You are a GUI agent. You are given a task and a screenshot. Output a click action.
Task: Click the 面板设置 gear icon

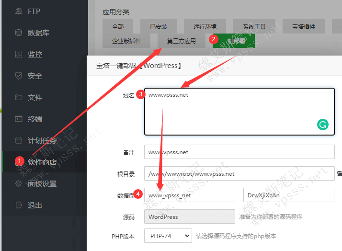click(x=19, y=183)
